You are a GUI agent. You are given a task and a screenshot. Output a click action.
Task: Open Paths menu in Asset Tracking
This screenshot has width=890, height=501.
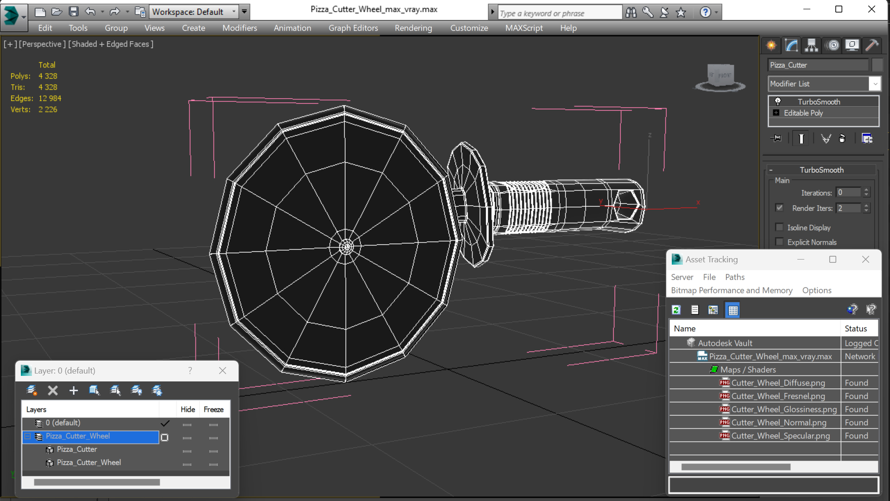pyautogui.click(x=734, y=277)
